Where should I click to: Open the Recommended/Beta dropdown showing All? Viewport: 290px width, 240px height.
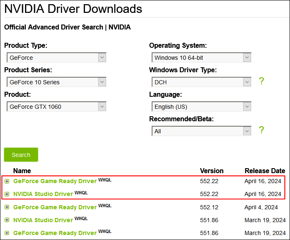point(202,131)
